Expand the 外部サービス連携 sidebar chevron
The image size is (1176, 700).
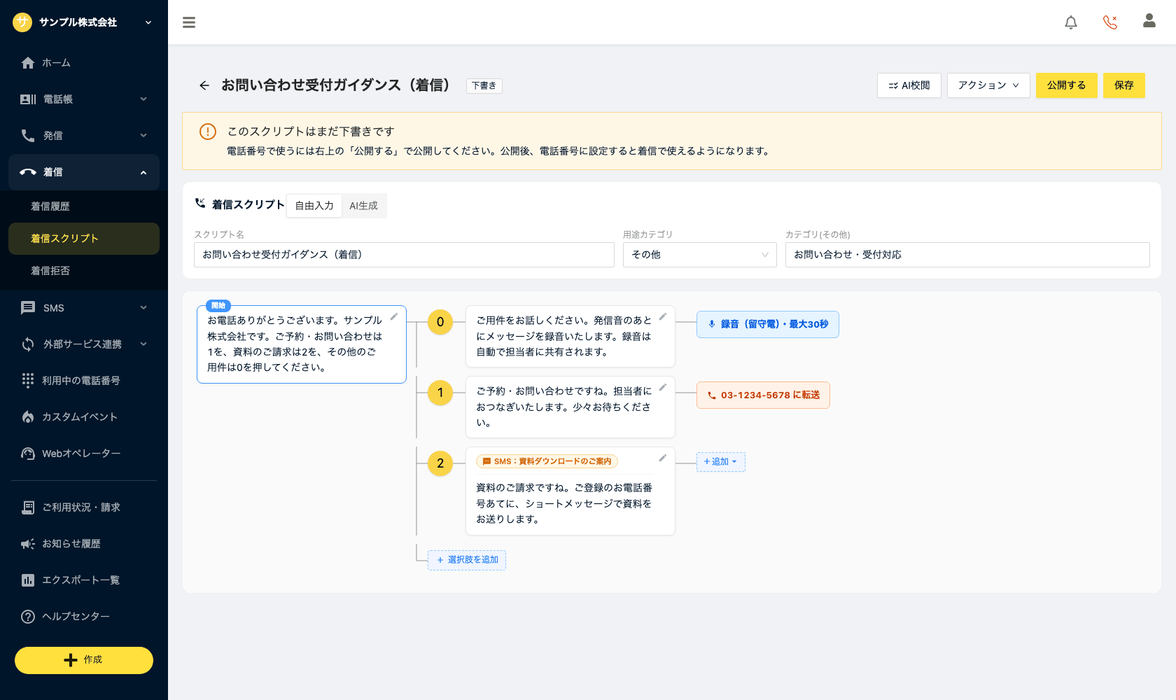[x=143, y=344]
